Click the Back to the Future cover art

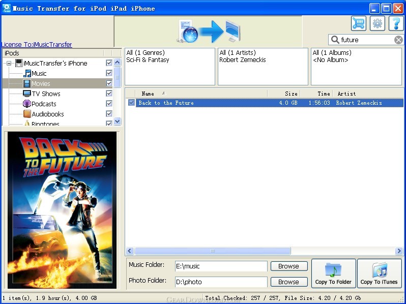coord(62,210)
